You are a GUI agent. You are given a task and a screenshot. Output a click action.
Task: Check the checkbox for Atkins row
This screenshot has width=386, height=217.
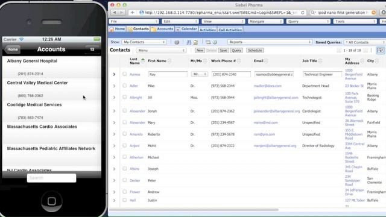pos(125,169)
